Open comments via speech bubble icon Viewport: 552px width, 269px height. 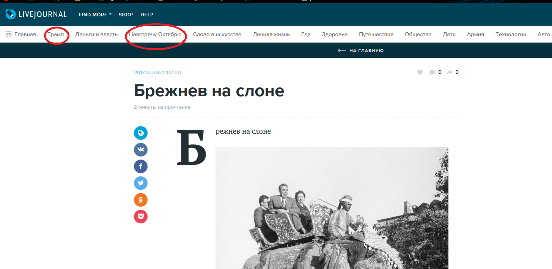pos(432,72)
